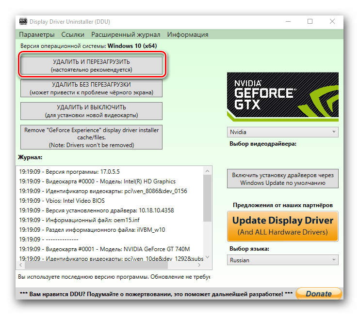Screen dimensions: 359x315
Task: Enable driver installation via Windows Update button
Action: 283,179
